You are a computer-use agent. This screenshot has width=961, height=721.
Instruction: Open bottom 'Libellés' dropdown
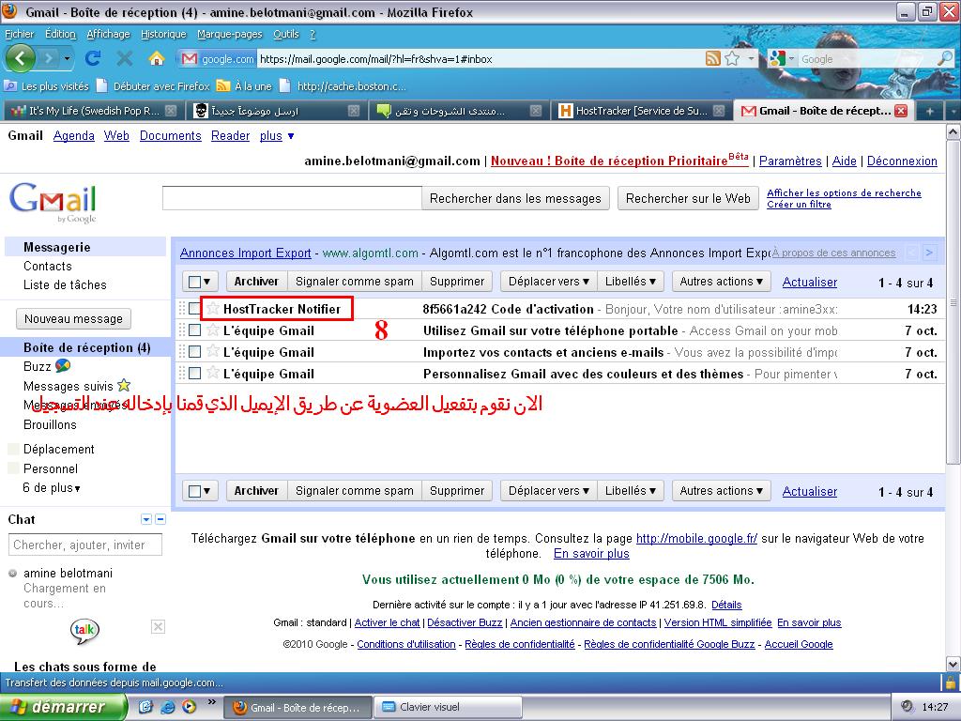[x=630, y=491]
